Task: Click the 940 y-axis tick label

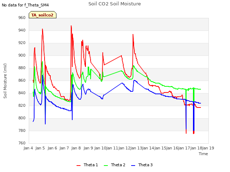Action: 22,30
